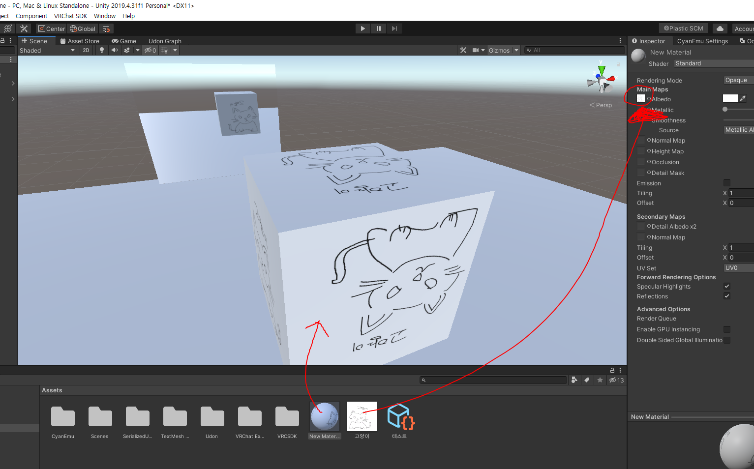Click the Plastic SCM button
754x469 pixels.
tap(683, 29)
